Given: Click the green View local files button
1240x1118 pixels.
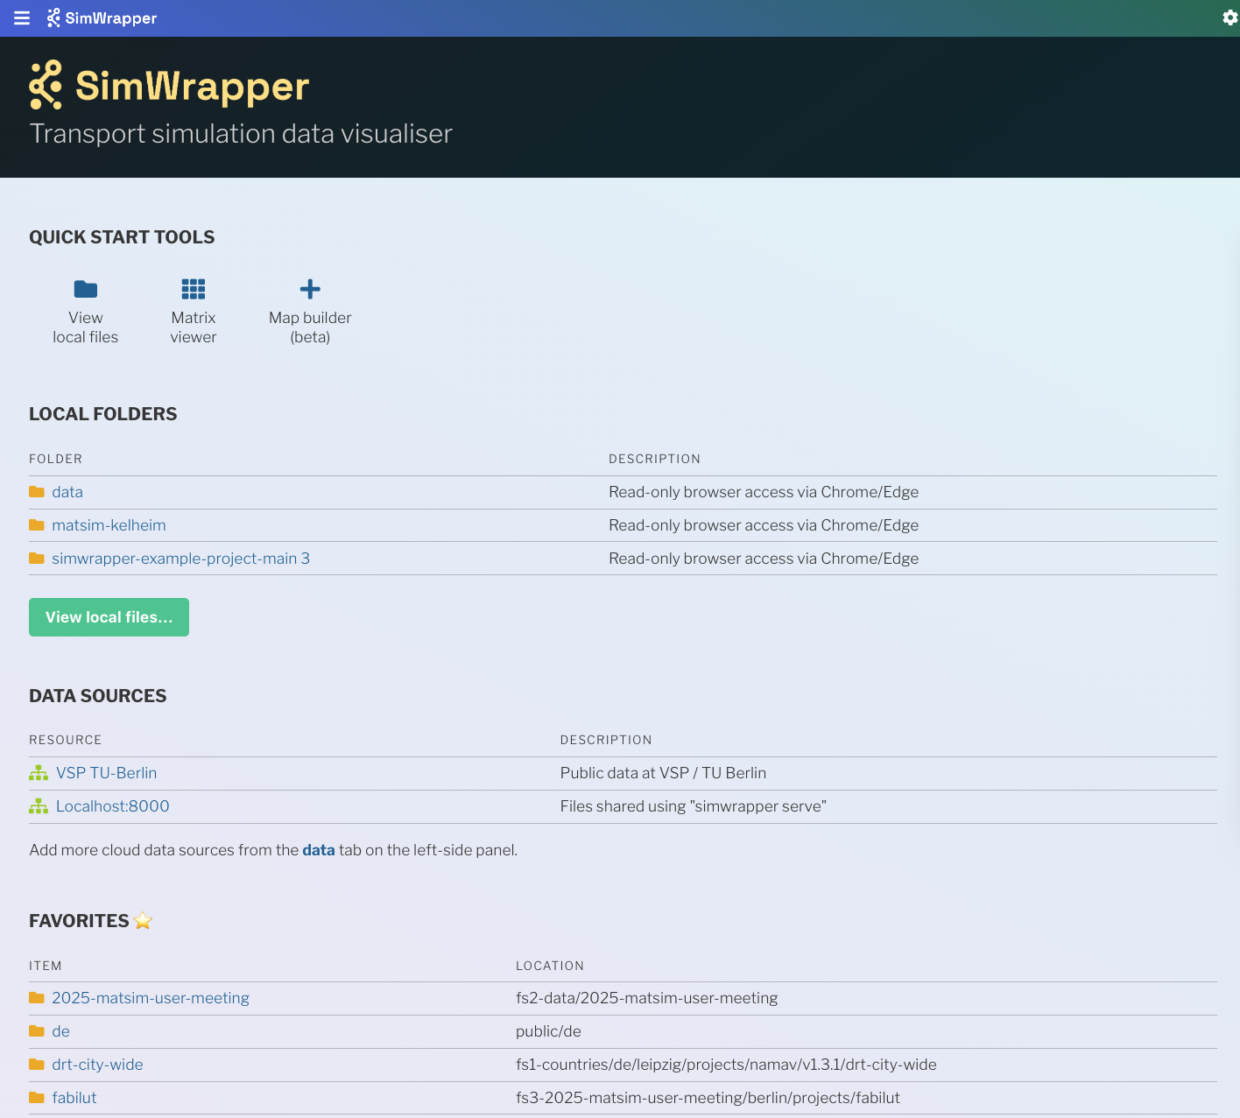Looking at the screenshot, I should point(109,617).
